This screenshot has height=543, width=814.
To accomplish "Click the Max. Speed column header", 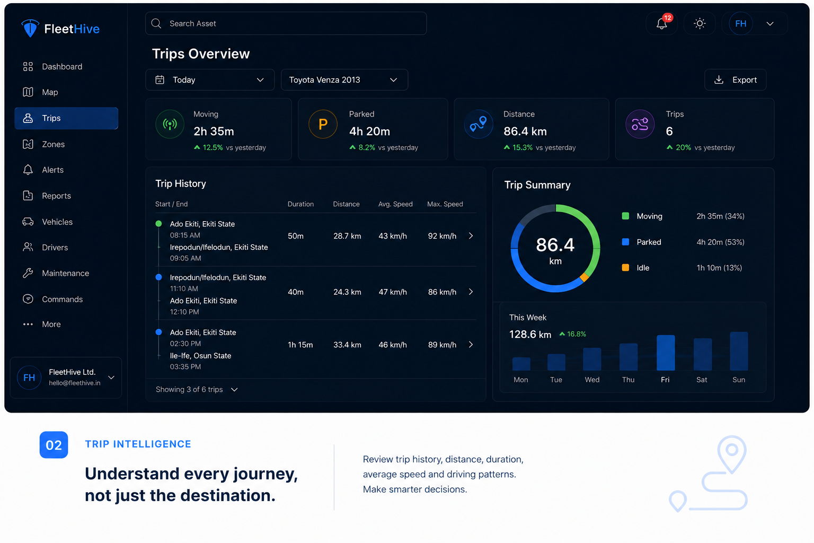I will 445,204.
